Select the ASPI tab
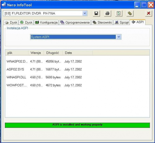The height and width of the screenshot is (143, 155). point(138,22)
